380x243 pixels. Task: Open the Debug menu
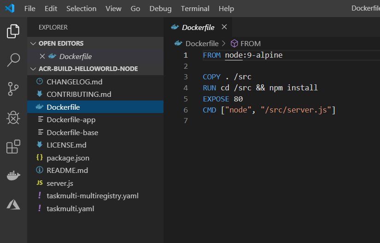coord(160,8)
